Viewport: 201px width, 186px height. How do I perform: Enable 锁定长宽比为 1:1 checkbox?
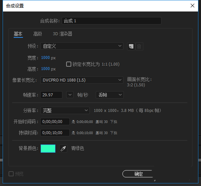pos(69,64)
